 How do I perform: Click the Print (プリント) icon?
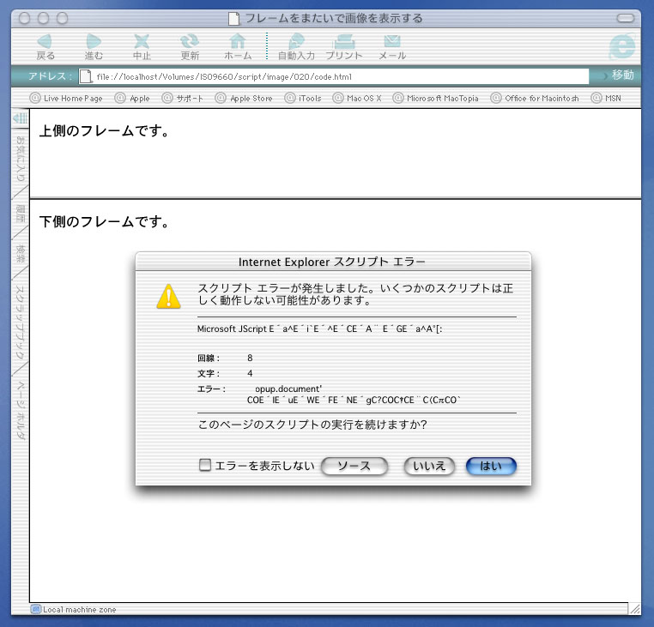coord(344,42)
